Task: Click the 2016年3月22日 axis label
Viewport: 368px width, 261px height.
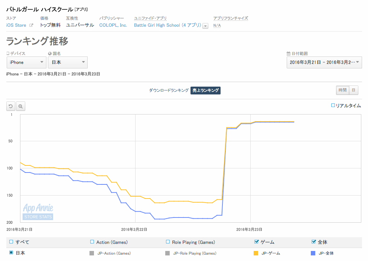Action: [134, 229]
